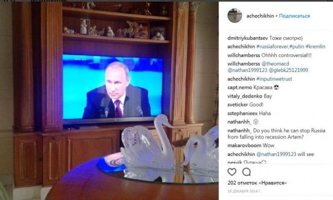Click the comment bubble icon
333x200 pixels.
click(x=247, y=172)
